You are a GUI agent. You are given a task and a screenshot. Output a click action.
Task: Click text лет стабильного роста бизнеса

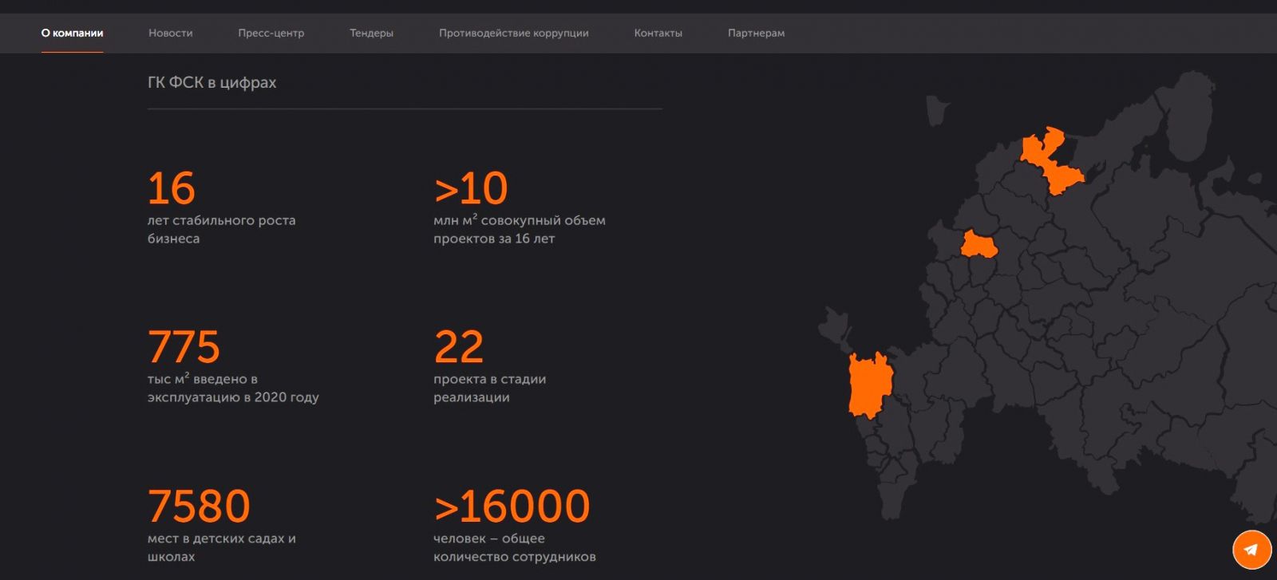[x=221, y=229]
